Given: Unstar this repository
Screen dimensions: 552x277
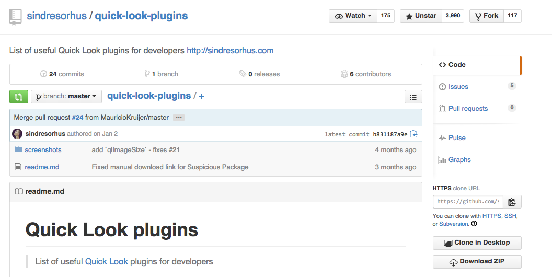Looking at the screenshot, I should (421, 16).
